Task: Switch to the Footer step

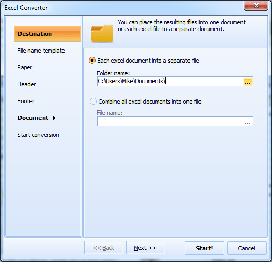Action: pos(26,101)
